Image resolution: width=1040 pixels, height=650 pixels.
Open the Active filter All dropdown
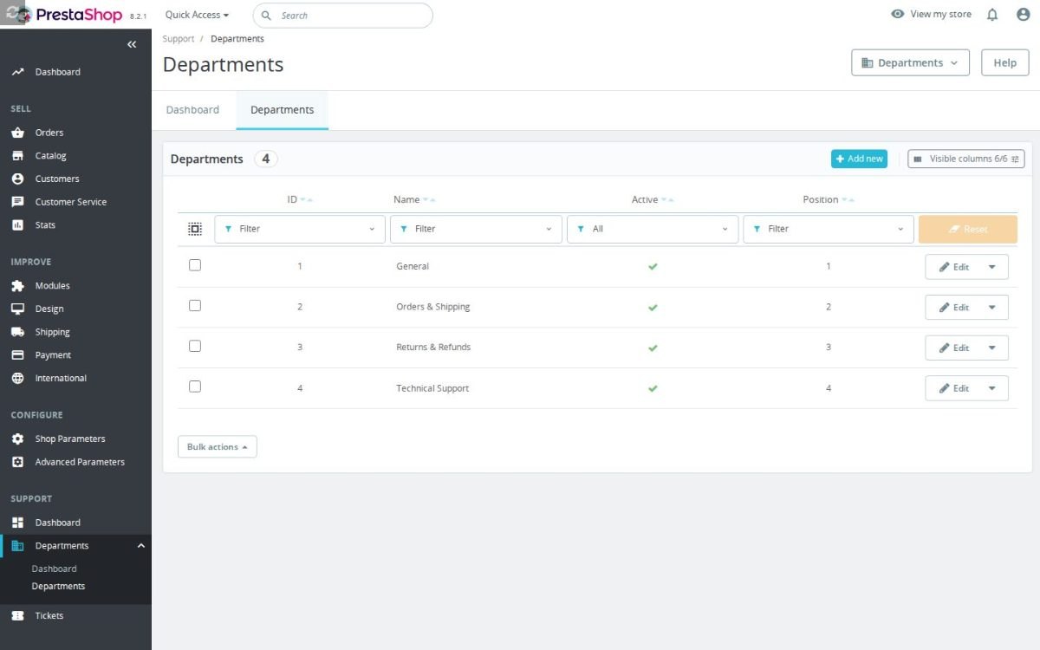pos(651,229)
